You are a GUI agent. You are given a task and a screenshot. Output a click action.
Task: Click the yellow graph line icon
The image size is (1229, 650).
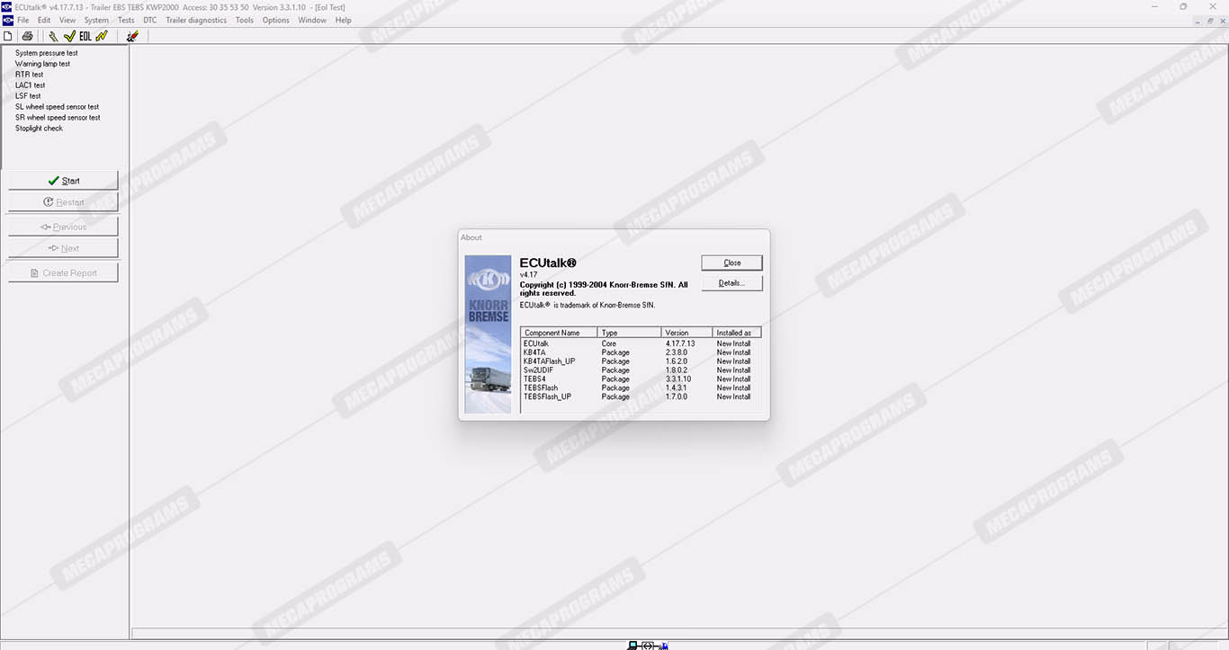[102, 36]
